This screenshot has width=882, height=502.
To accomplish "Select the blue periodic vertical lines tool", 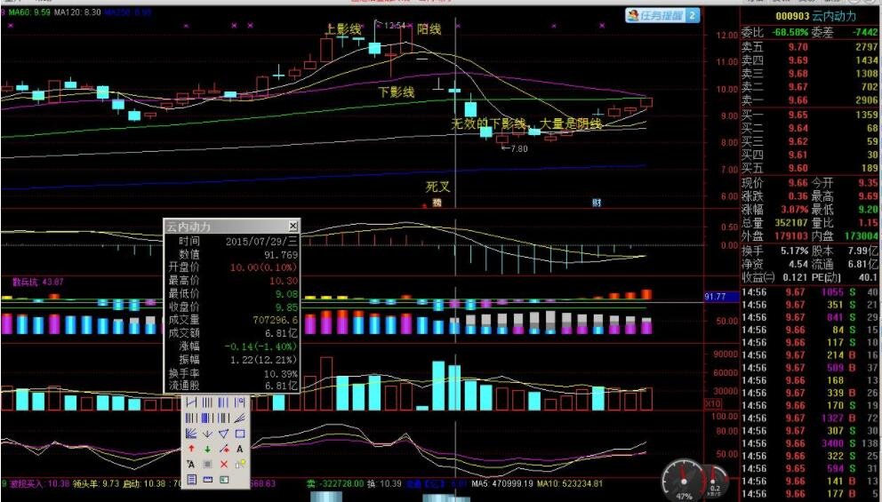I will 223,402.
